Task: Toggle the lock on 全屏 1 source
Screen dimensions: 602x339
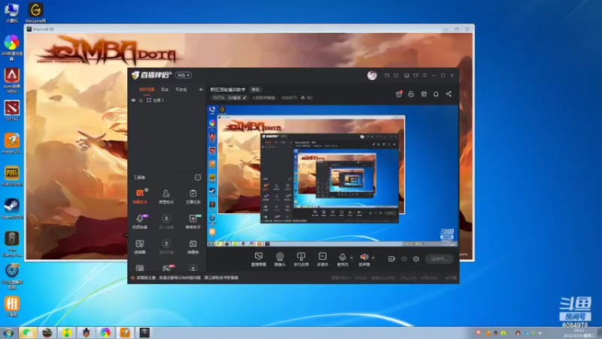Action: pos(141,100)
